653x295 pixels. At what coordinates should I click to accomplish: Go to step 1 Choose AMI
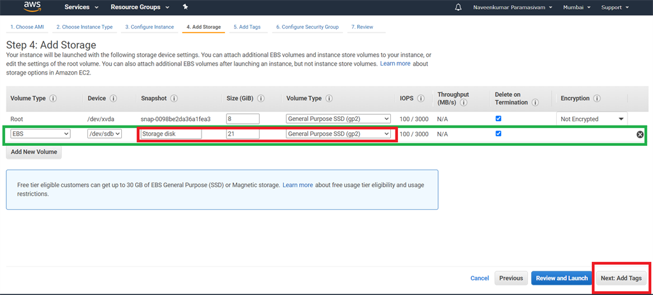[x=27, y=27]
